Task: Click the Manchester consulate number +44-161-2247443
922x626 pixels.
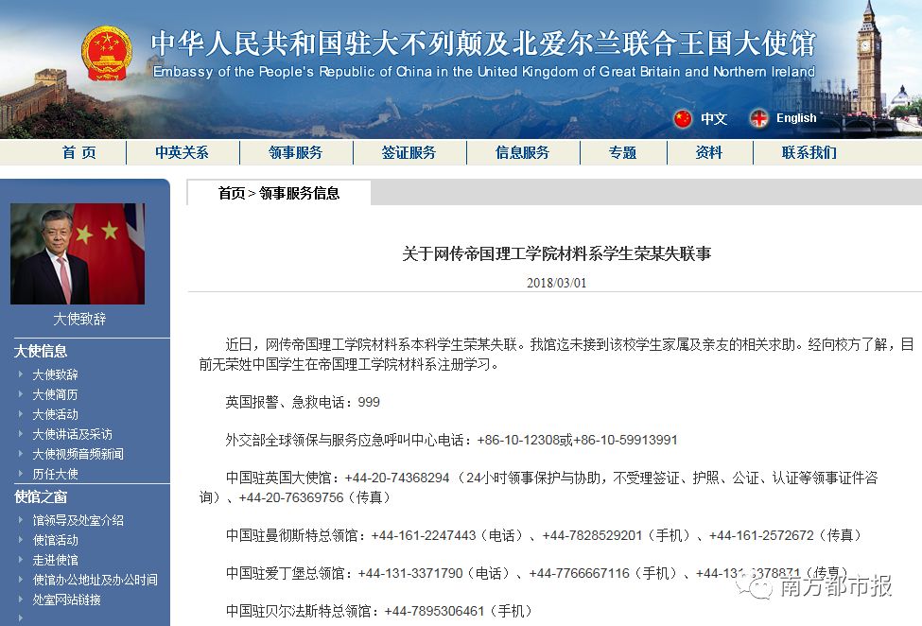Action: (x=424, y=535)
